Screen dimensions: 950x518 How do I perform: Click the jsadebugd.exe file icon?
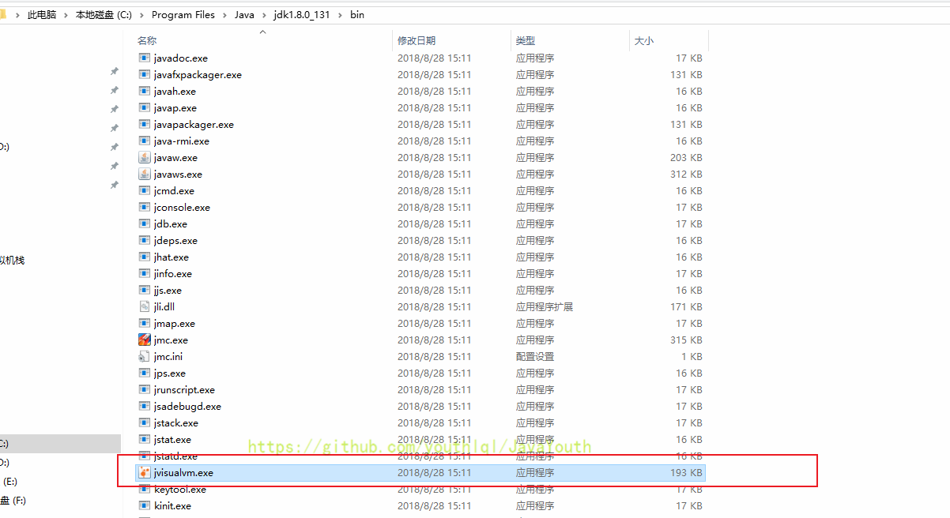click(x=144, y=406)
